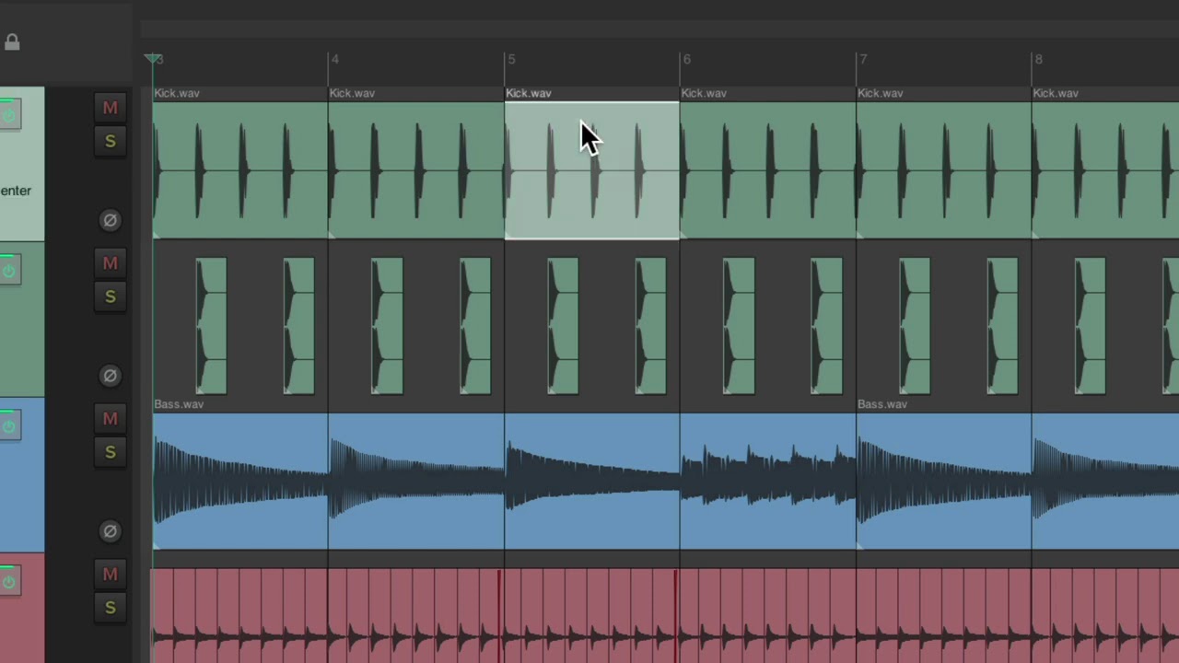1179x663 pixels.
Task: Select the first short green clip in bar 6
Action: pyautogui.click(x=740, y=326)
